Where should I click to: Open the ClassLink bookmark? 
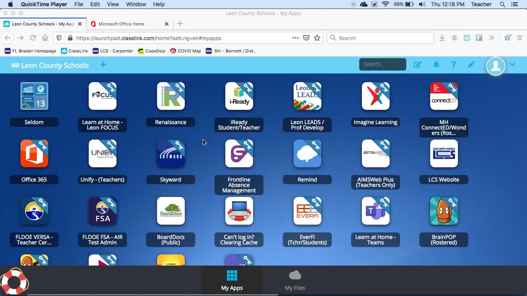point(75,51)
